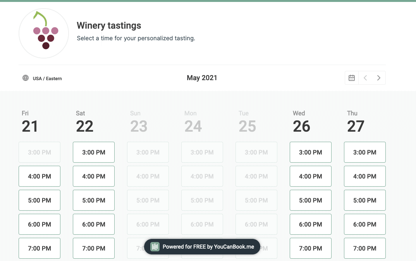Book Saturday 22 at 7:00 PM
The height and width of the screenshot is (261, 416).
(x=94, y=248)
